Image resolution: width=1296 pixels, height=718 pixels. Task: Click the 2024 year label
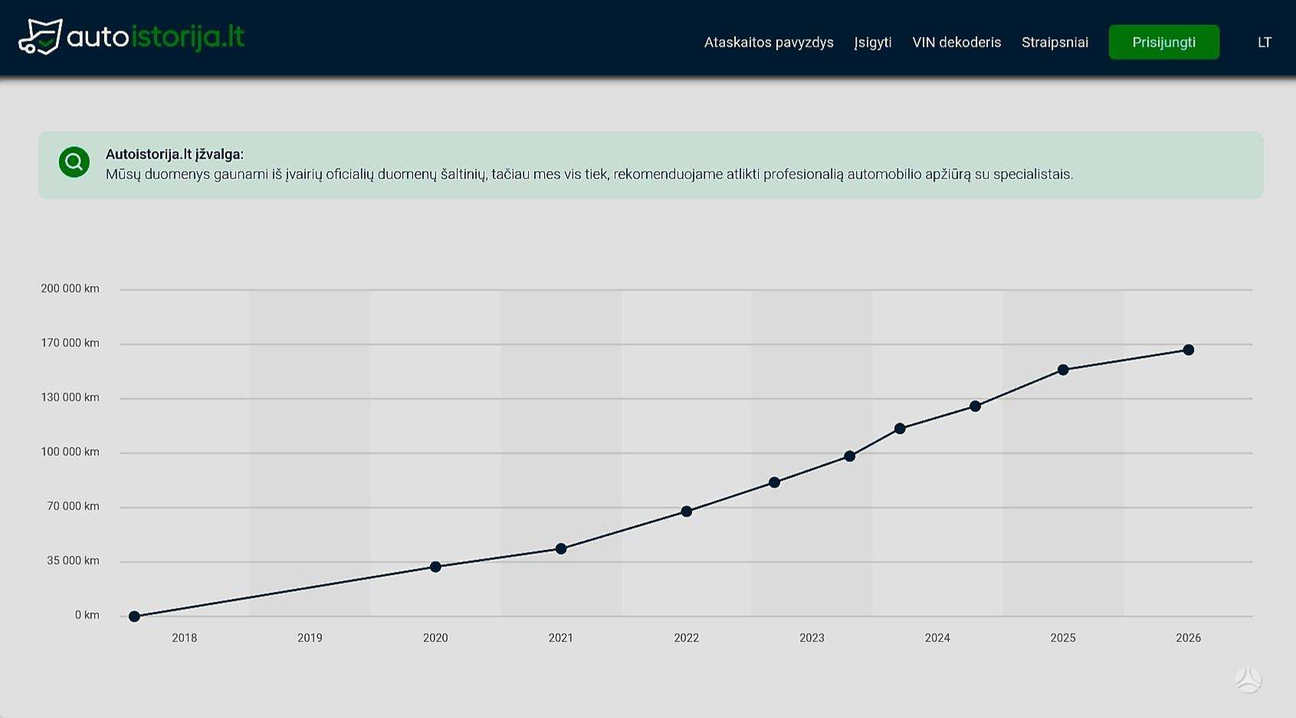pyautogui.click(x=937, y=638)
